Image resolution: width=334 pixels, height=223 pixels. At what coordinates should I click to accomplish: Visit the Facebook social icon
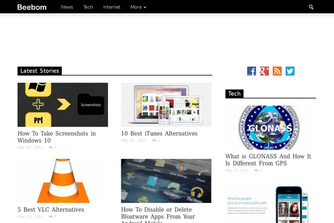[x=252, y=71]
